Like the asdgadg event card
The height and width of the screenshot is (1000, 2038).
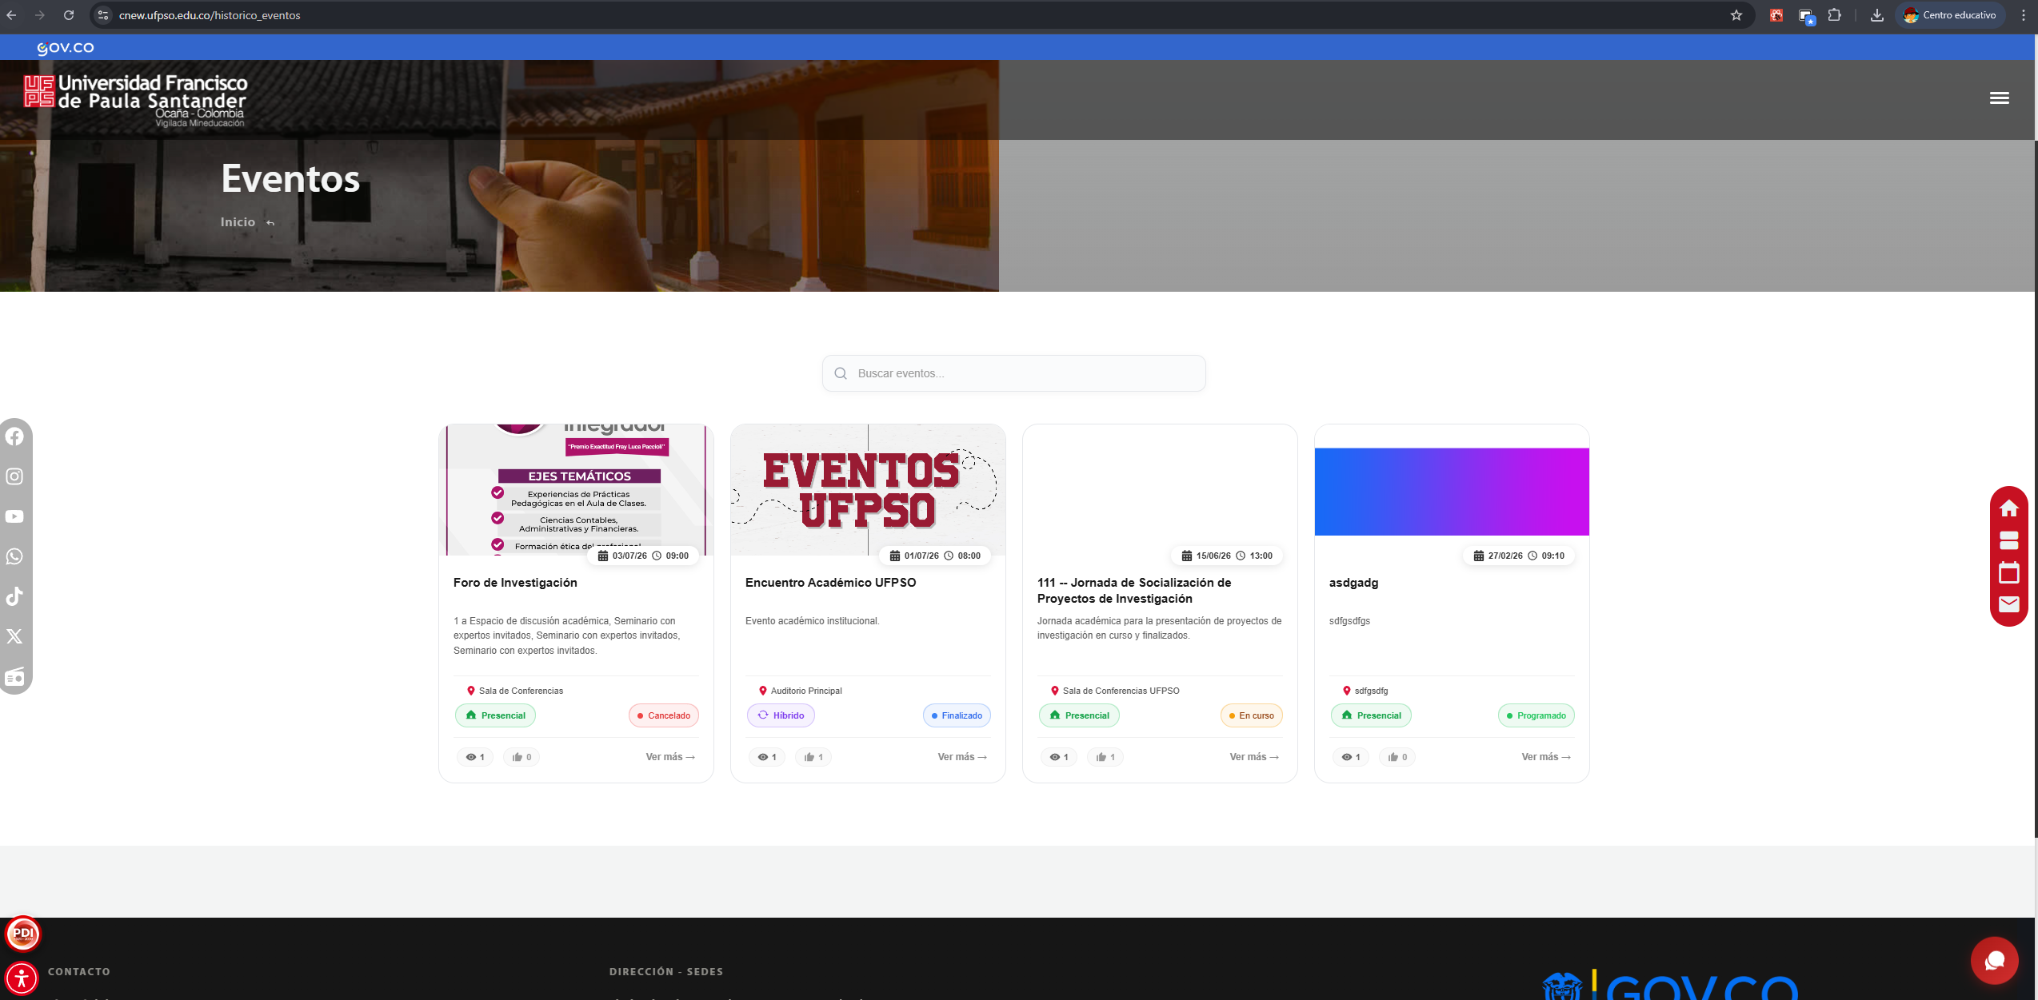pos(1397,757)
